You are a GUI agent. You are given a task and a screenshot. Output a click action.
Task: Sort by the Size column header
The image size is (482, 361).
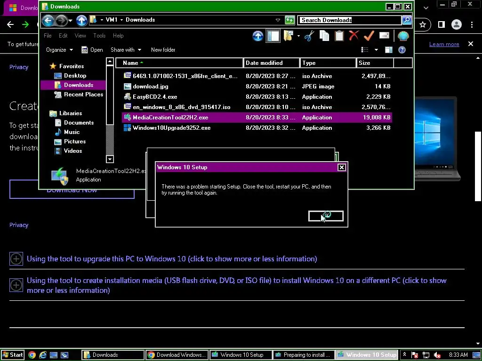(x=375, y=63)
